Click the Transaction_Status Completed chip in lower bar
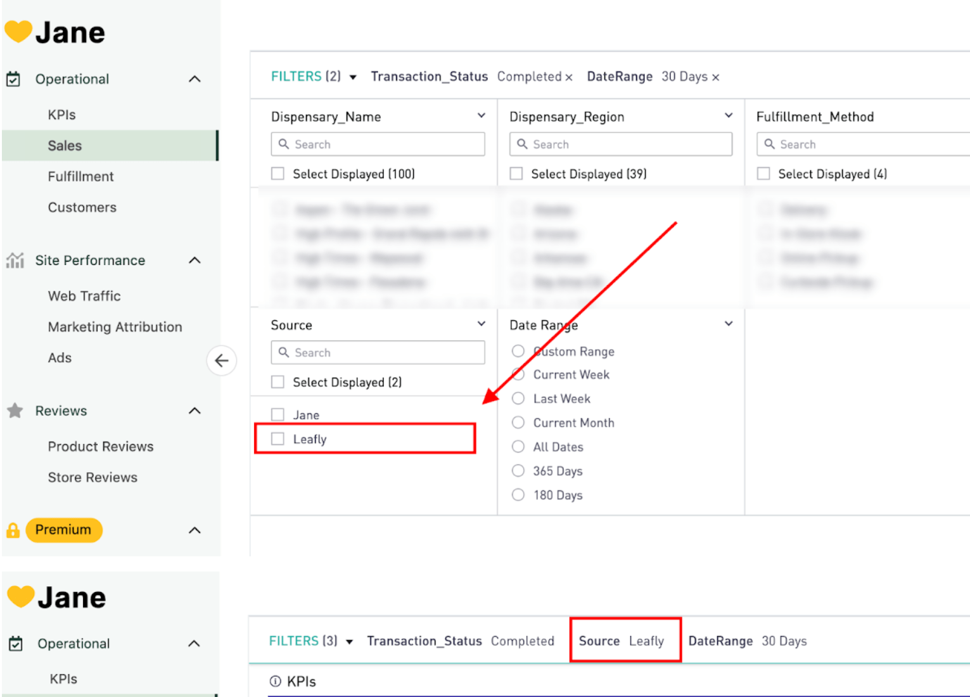The height and width of the screenshot is (697, 970). 461,641
